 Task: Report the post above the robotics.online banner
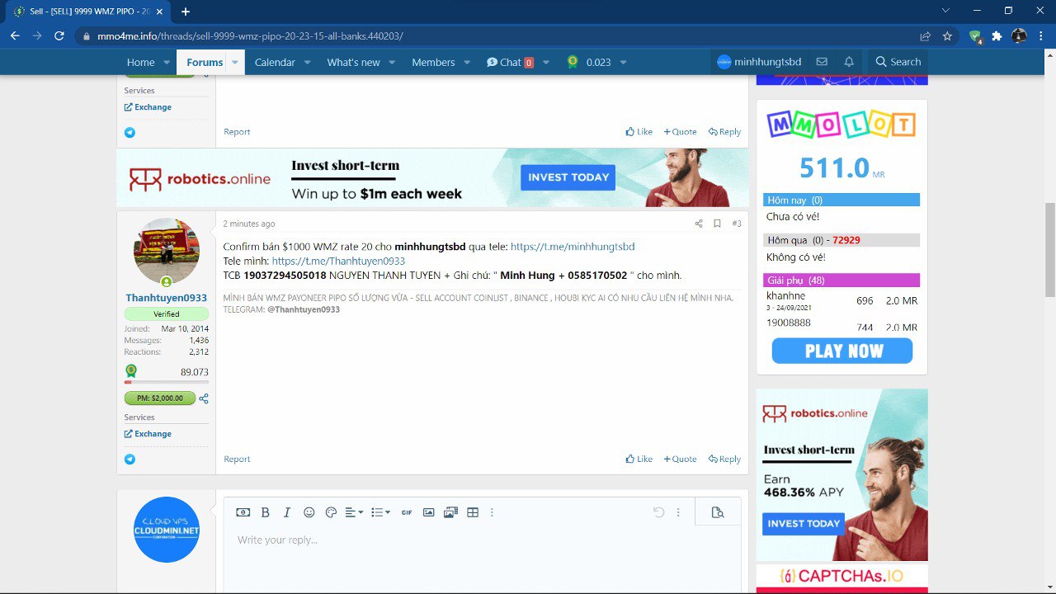237,132
